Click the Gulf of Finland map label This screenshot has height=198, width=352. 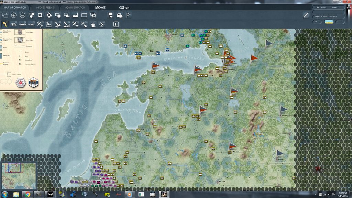click(x=184, y=58)
